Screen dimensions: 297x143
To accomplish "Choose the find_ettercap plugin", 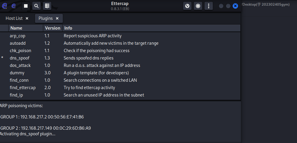I will point(23,88).
